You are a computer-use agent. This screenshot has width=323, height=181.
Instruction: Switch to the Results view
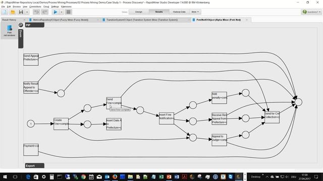click(x=159, y=12)
